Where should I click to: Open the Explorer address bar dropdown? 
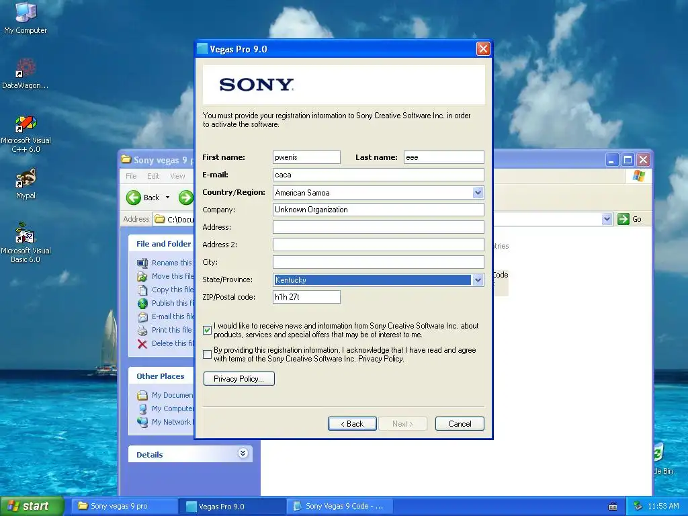pos(607,219)
